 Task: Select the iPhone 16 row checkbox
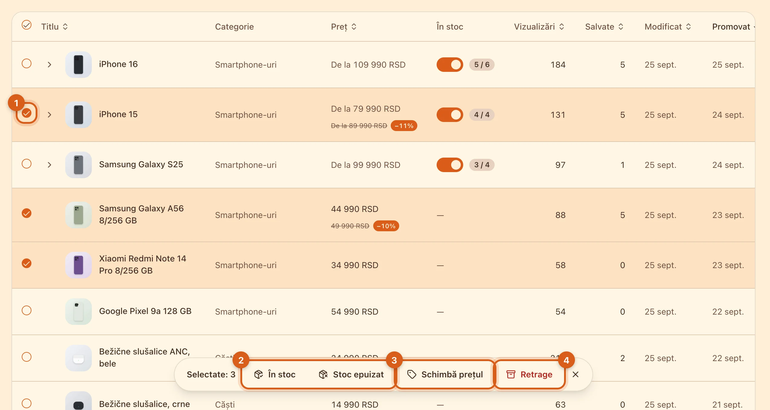pyautogui.click(x=27, y=63)
